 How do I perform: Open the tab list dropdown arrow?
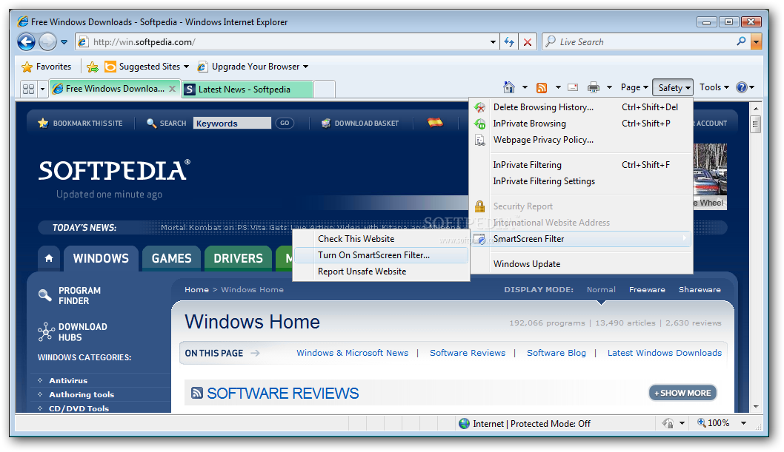(42, 90)
